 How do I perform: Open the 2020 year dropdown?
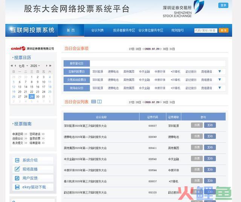[x=35, y=66]
